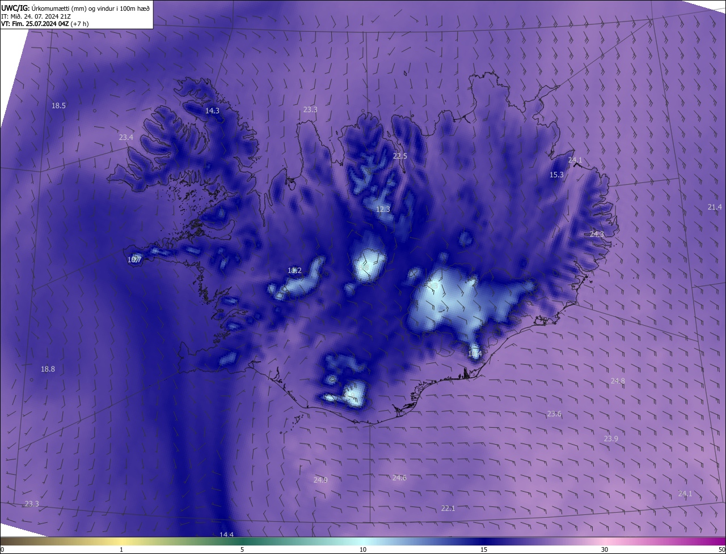Click the 23.9 value label
This screenshot has height=554, width=726.
[611, 439]
